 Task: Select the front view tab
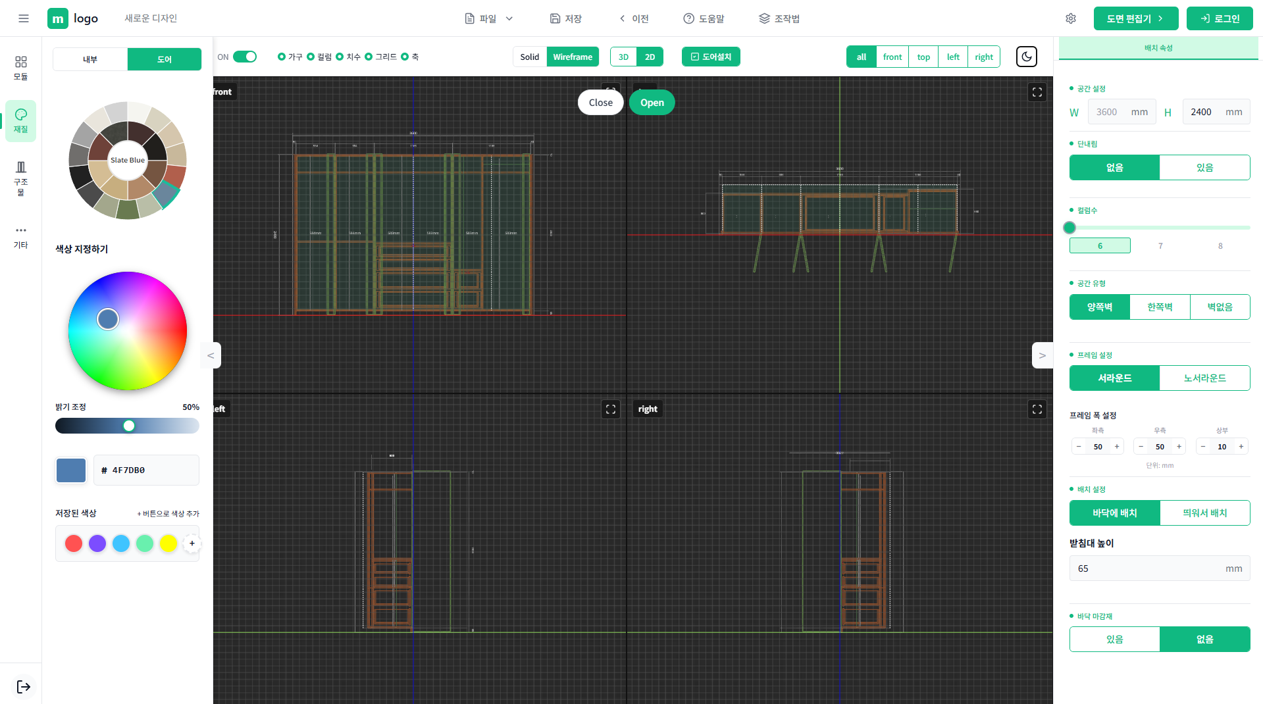click(892, 57)
